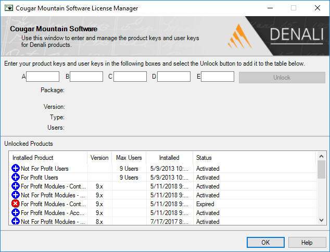Click plus icon on first 9.x For Profit Modules row
Viewport: 330px width, 252px height.
click(x=16, y=186)
